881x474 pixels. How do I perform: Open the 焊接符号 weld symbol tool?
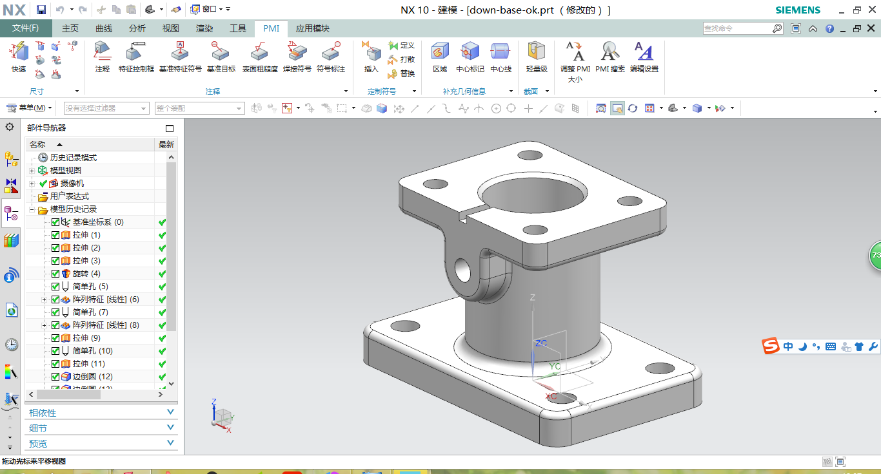[x=297, y=57]
